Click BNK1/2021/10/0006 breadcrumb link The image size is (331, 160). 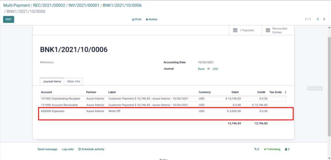tap(122, 5)
